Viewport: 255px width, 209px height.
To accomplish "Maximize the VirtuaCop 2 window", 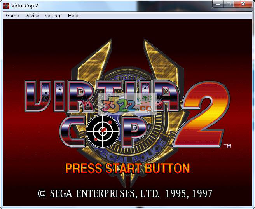I will tap(229, 4).
